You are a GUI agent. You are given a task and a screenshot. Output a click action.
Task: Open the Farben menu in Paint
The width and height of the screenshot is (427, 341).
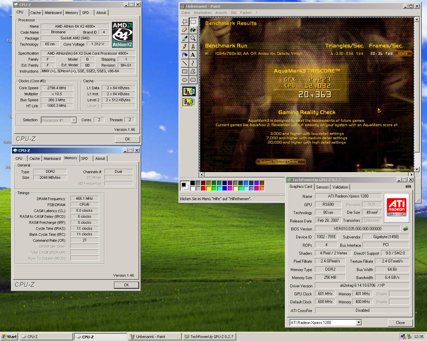point(246,13)
